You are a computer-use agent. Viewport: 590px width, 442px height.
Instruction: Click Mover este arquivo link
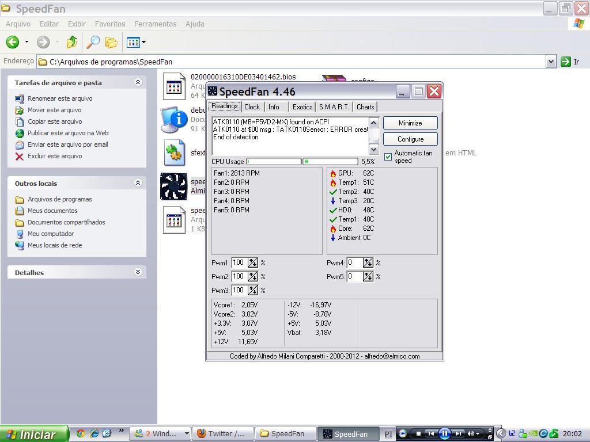[x=55, y=110]
